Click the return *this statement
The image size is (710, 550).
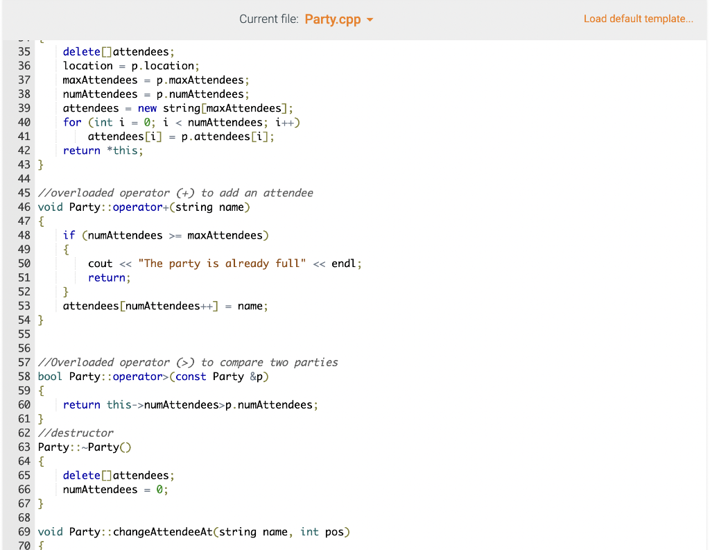(103, 150)
